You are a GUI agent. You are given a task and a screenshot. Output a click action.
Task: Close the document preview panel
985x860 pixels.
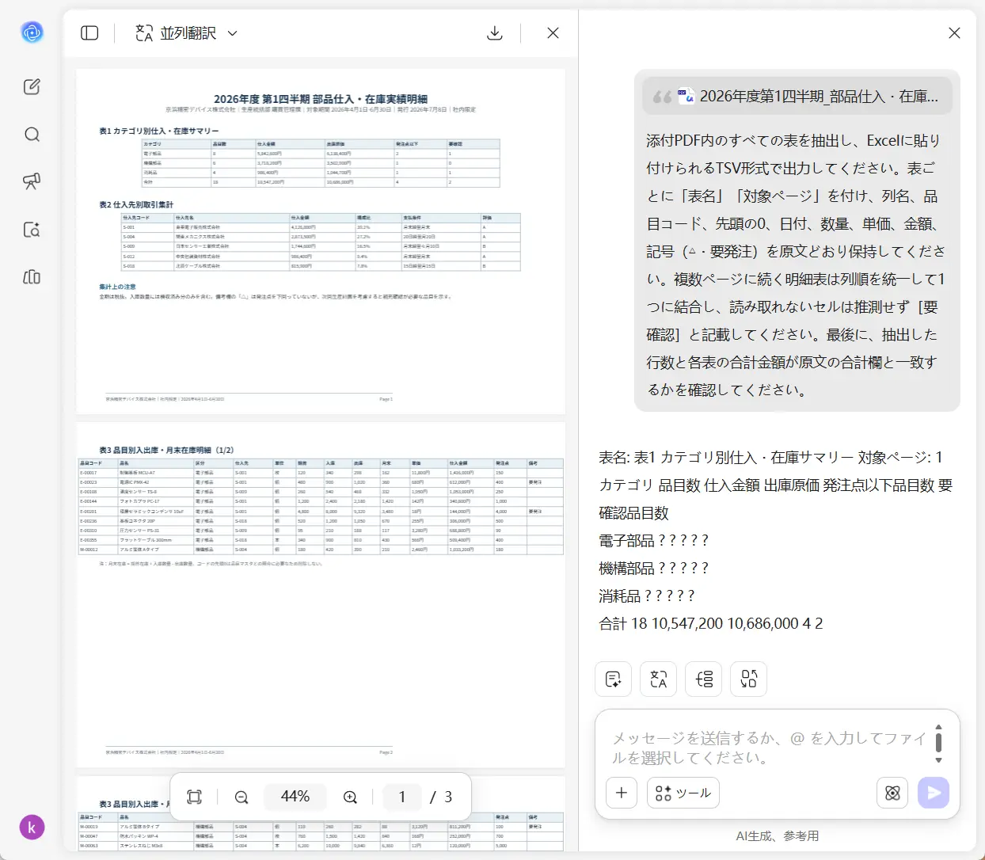[553, 33]
